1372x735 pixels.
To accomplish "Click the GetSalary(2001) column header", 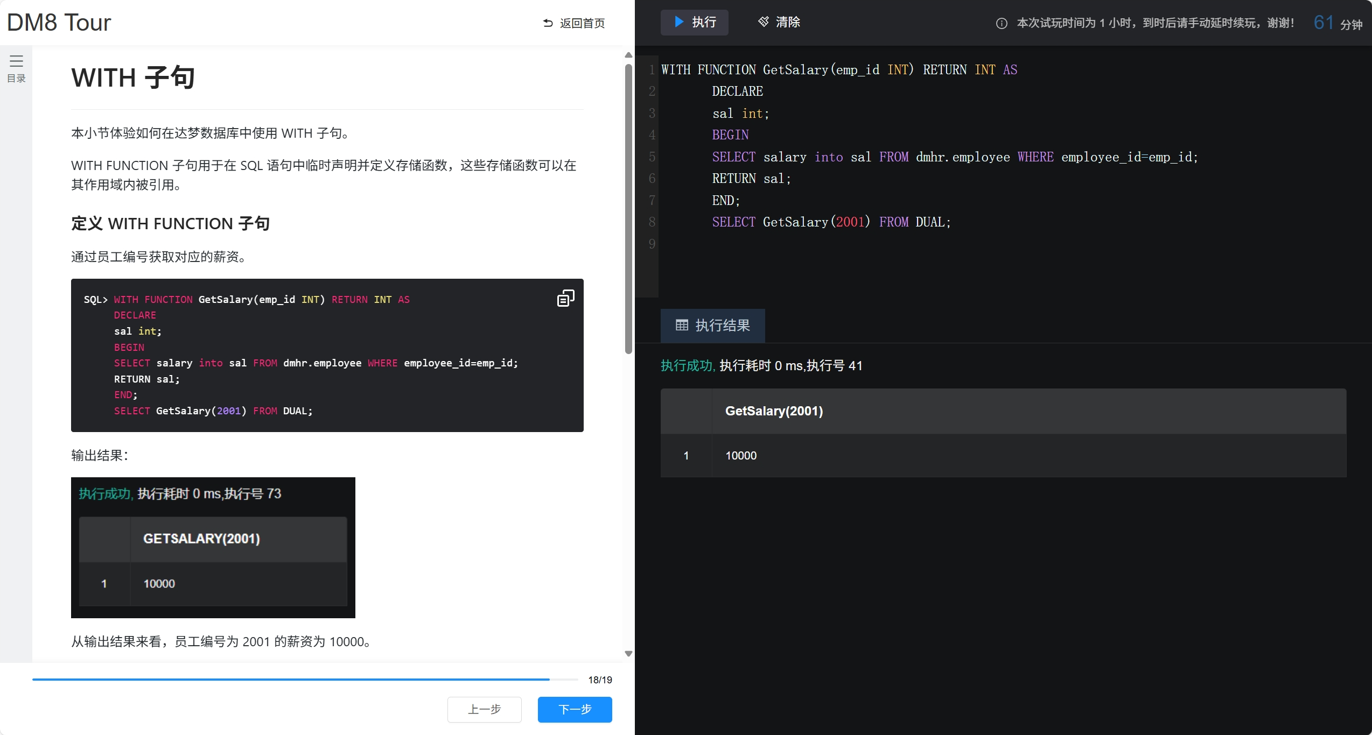I will [774, 411].
